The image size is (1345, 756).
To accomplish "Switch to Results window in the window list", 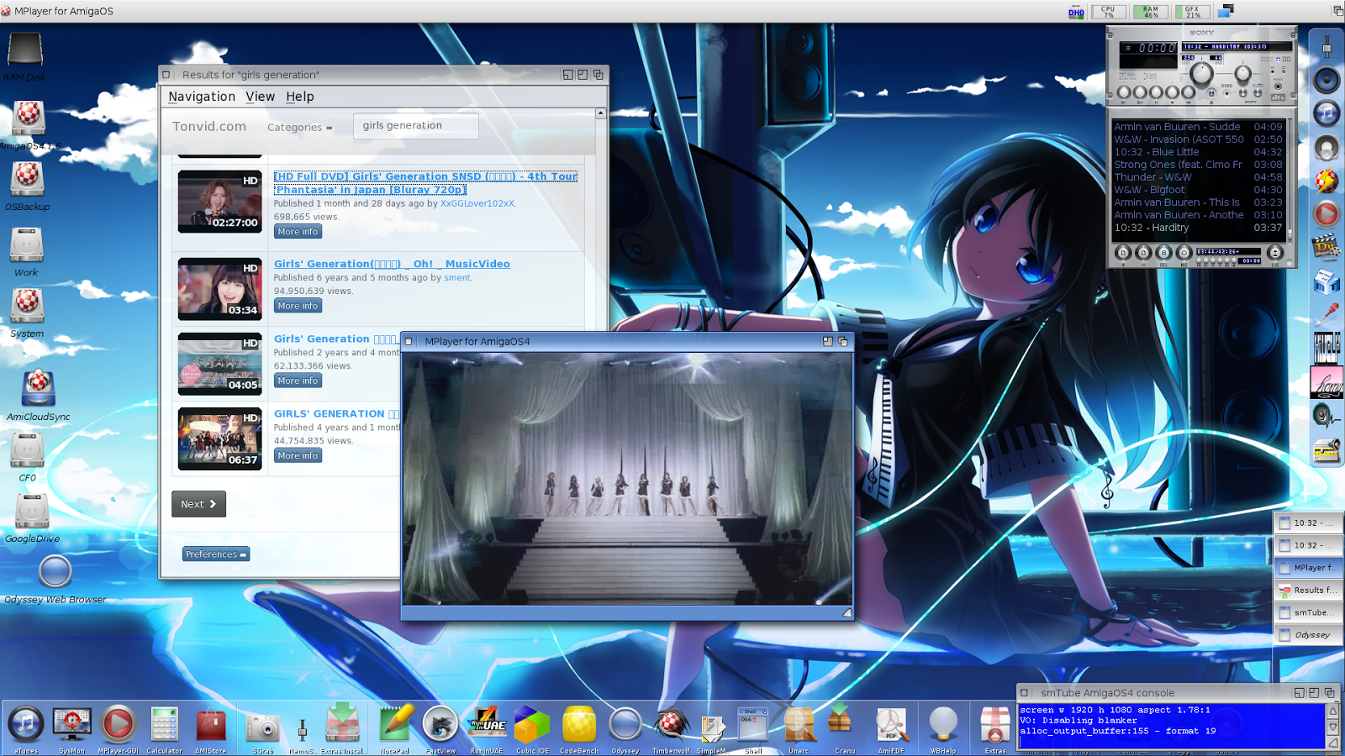I will tap(1308, 591).
